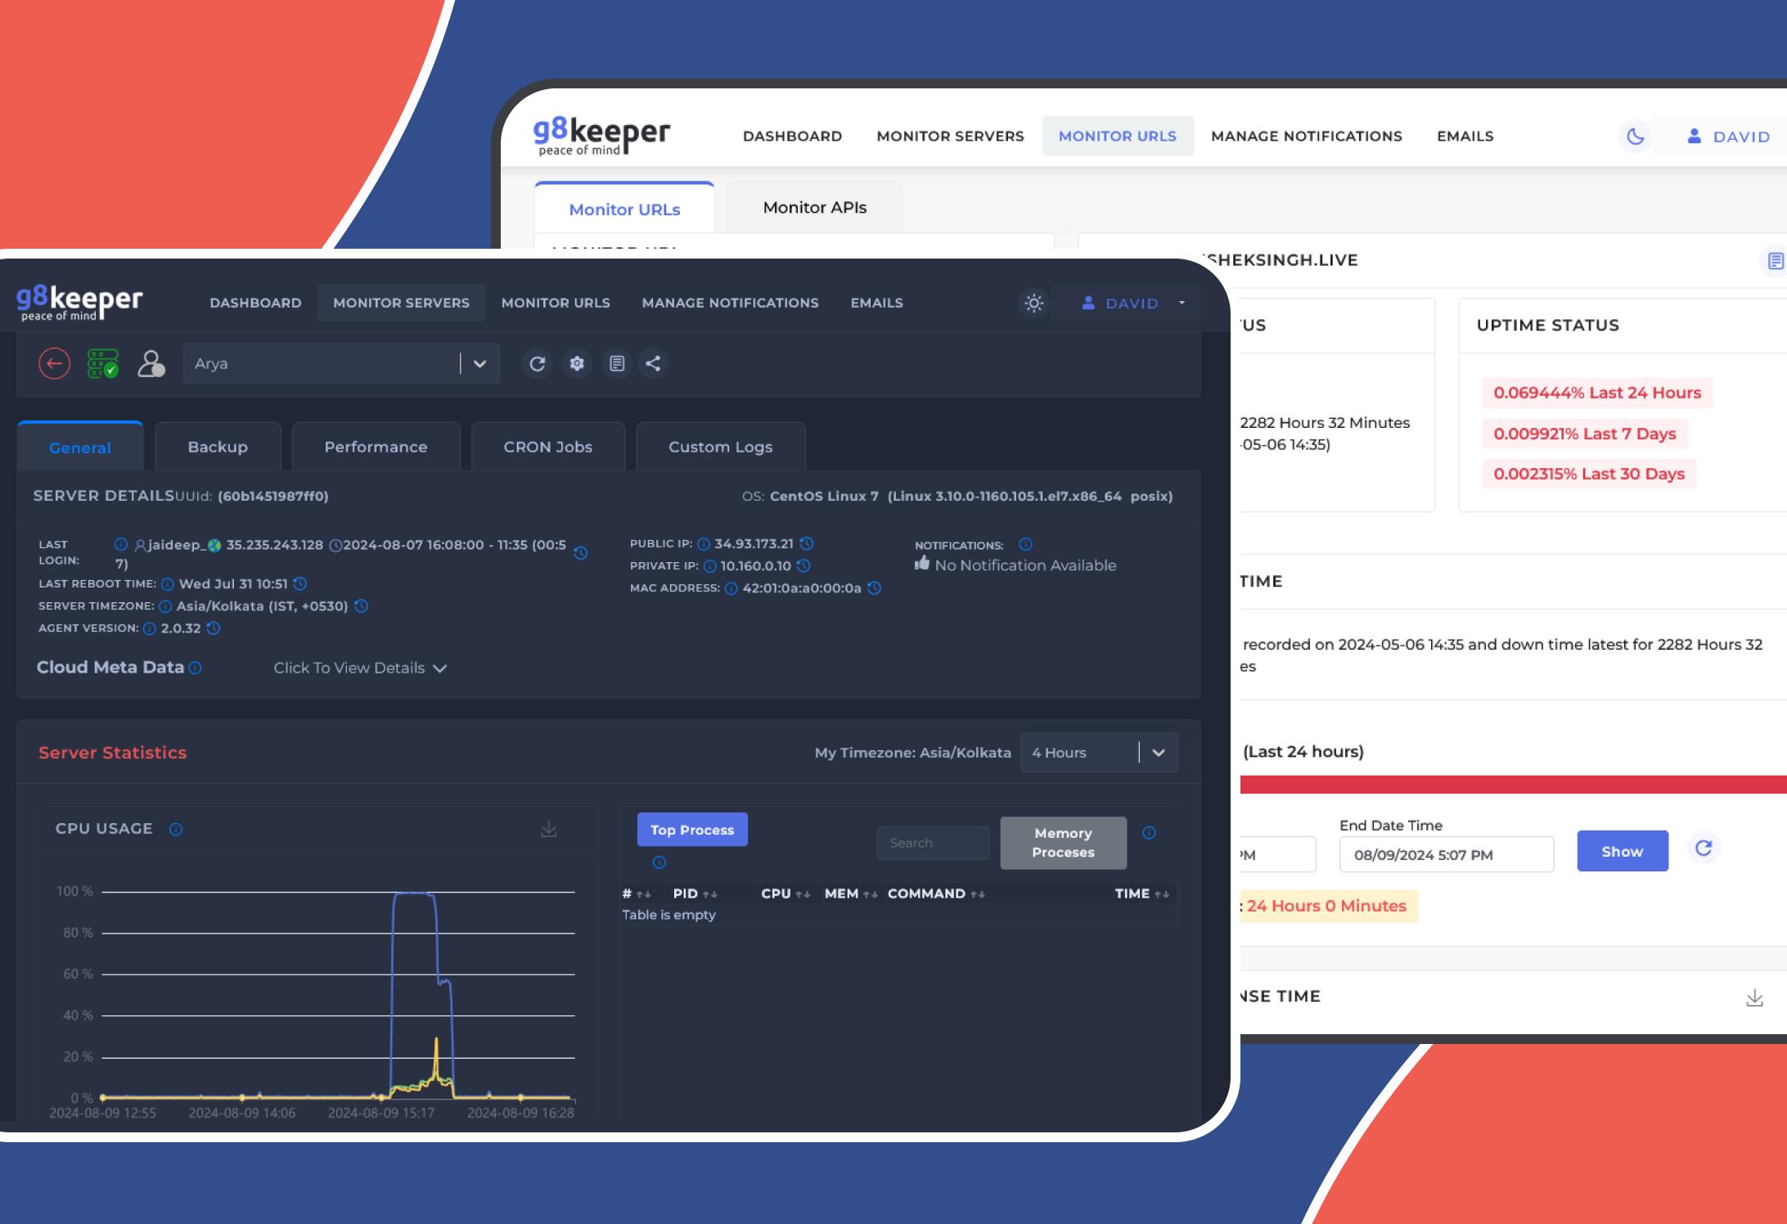The image size is (1787, 1224).
Task: Open MONITOR SERVERS in back window navigation
Action: tap(950, 136)
